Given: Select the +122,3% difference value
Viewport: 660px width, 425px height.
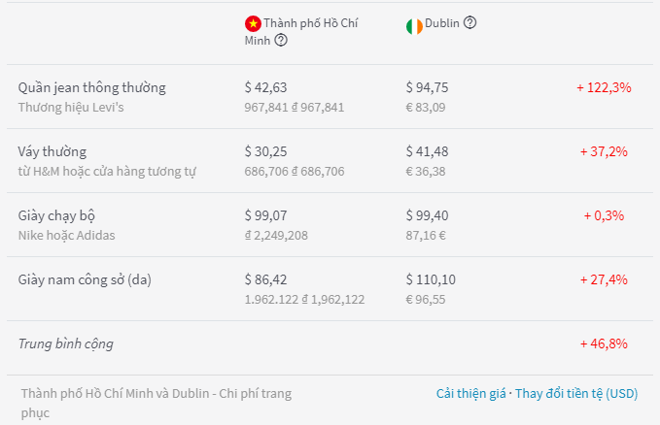Looking at the screenshot, I should (604, 87).
